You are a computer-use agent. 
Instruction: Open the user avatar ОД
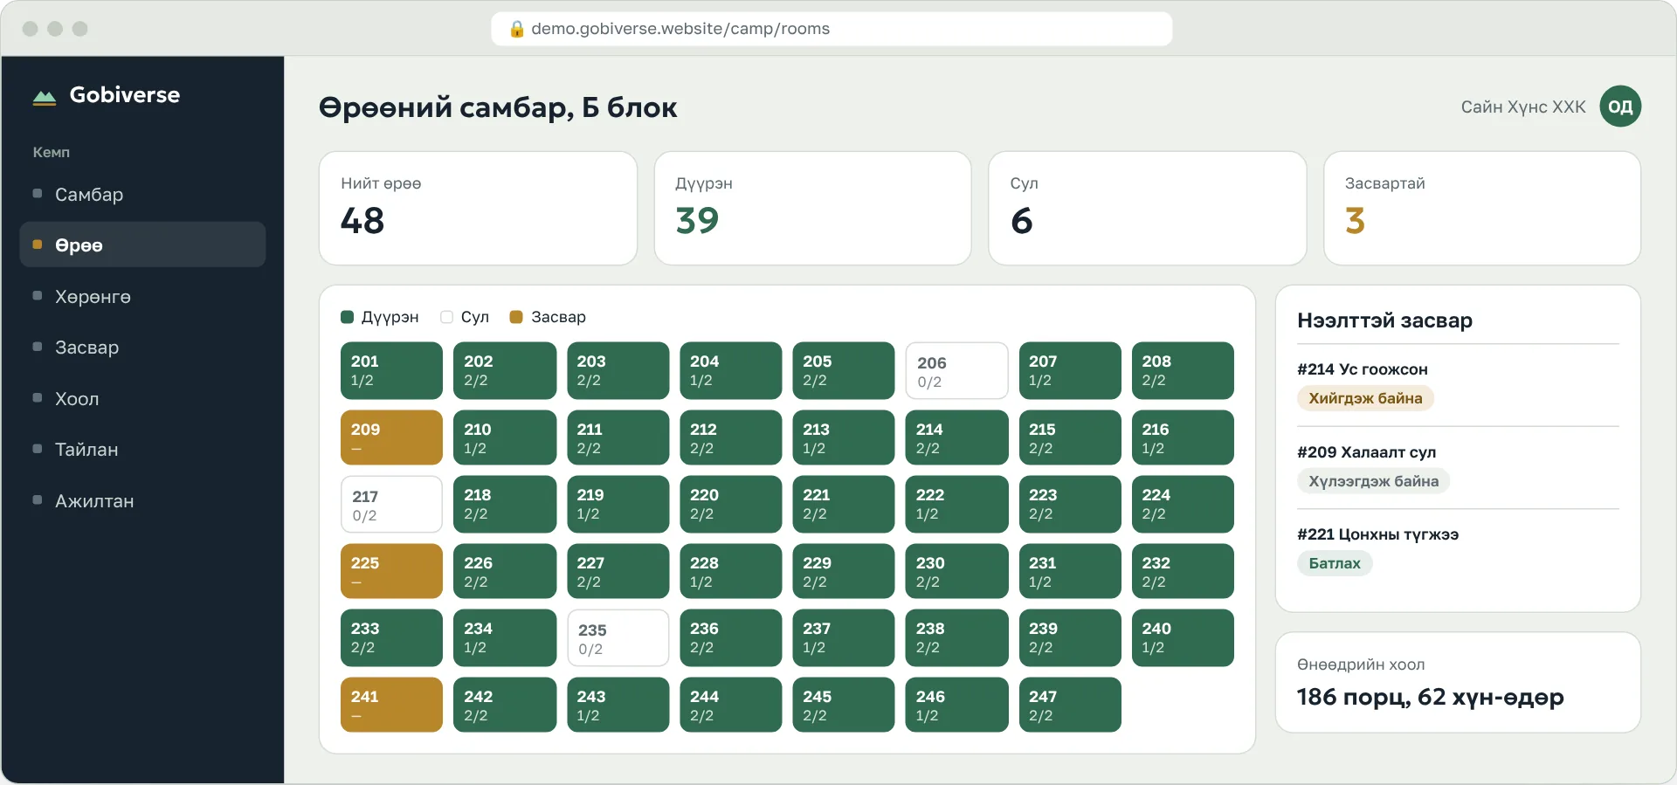[1620, 107]
